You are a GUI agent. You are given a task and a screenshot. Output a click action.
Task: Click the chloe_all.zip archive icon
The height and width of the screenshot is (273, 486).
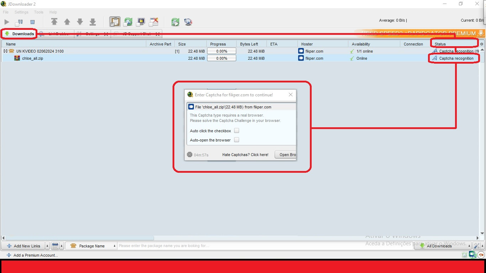(x=17, y=58)
